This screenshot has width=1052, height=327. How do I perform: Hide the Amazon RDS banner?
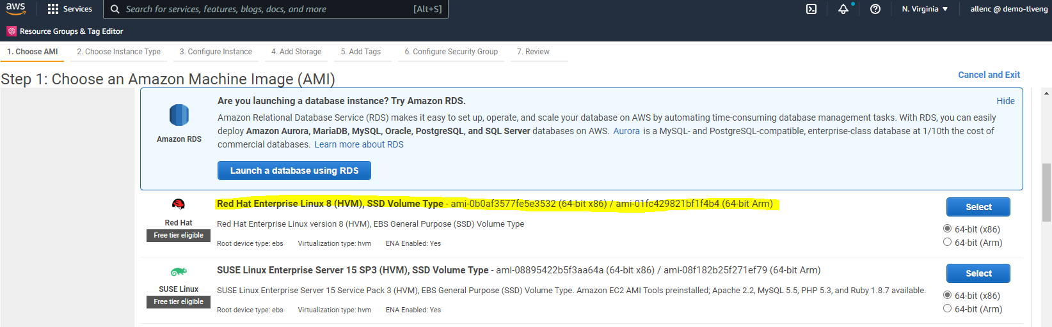[1005, 101]
